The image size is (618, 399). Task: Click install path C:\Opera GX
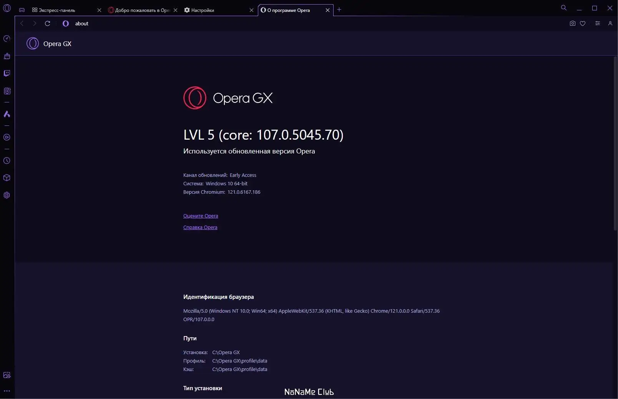[226, 353]
